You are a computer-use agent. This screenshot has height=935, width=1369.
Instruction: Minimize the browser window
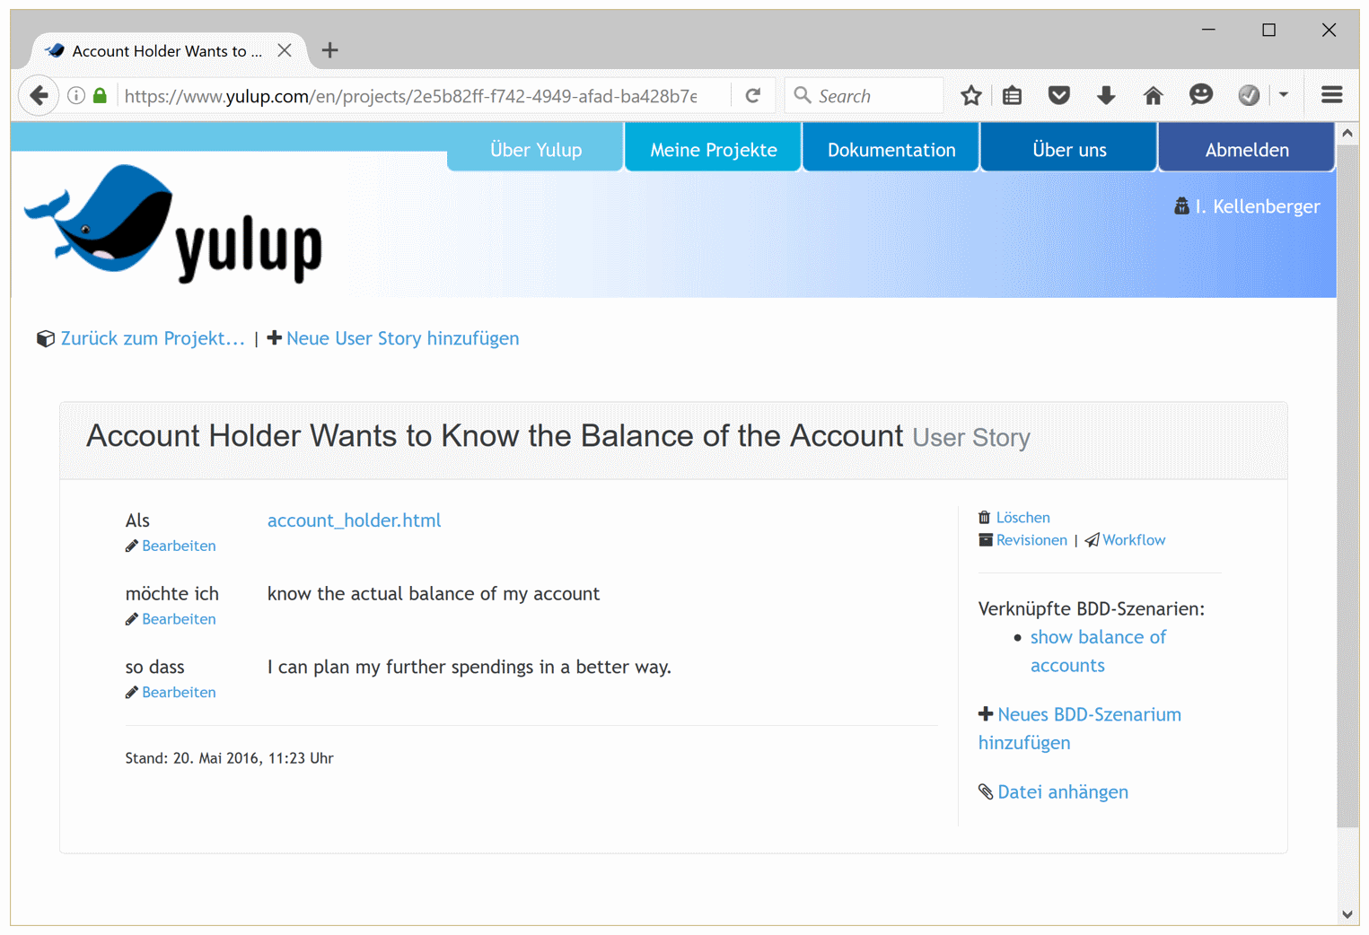click(1209, 30)
